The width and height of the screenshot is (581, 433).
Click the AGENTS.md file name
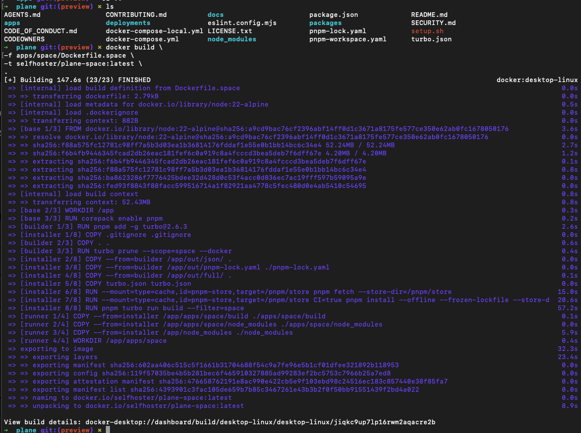point(22,15)
